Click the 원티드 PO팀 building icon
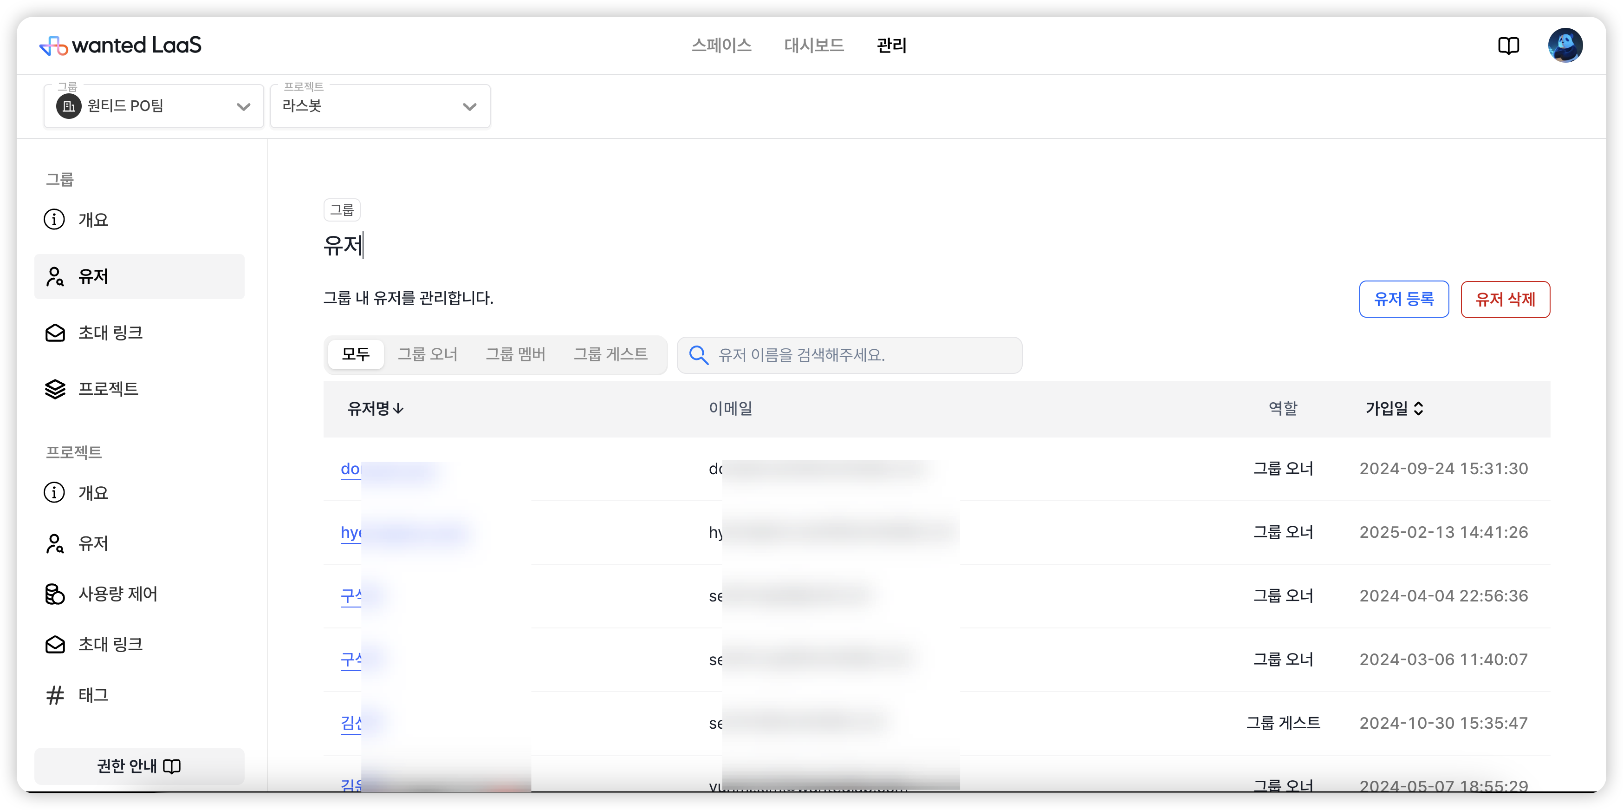The height and width of the screenshot is (810, 1623). pos(69,106)
